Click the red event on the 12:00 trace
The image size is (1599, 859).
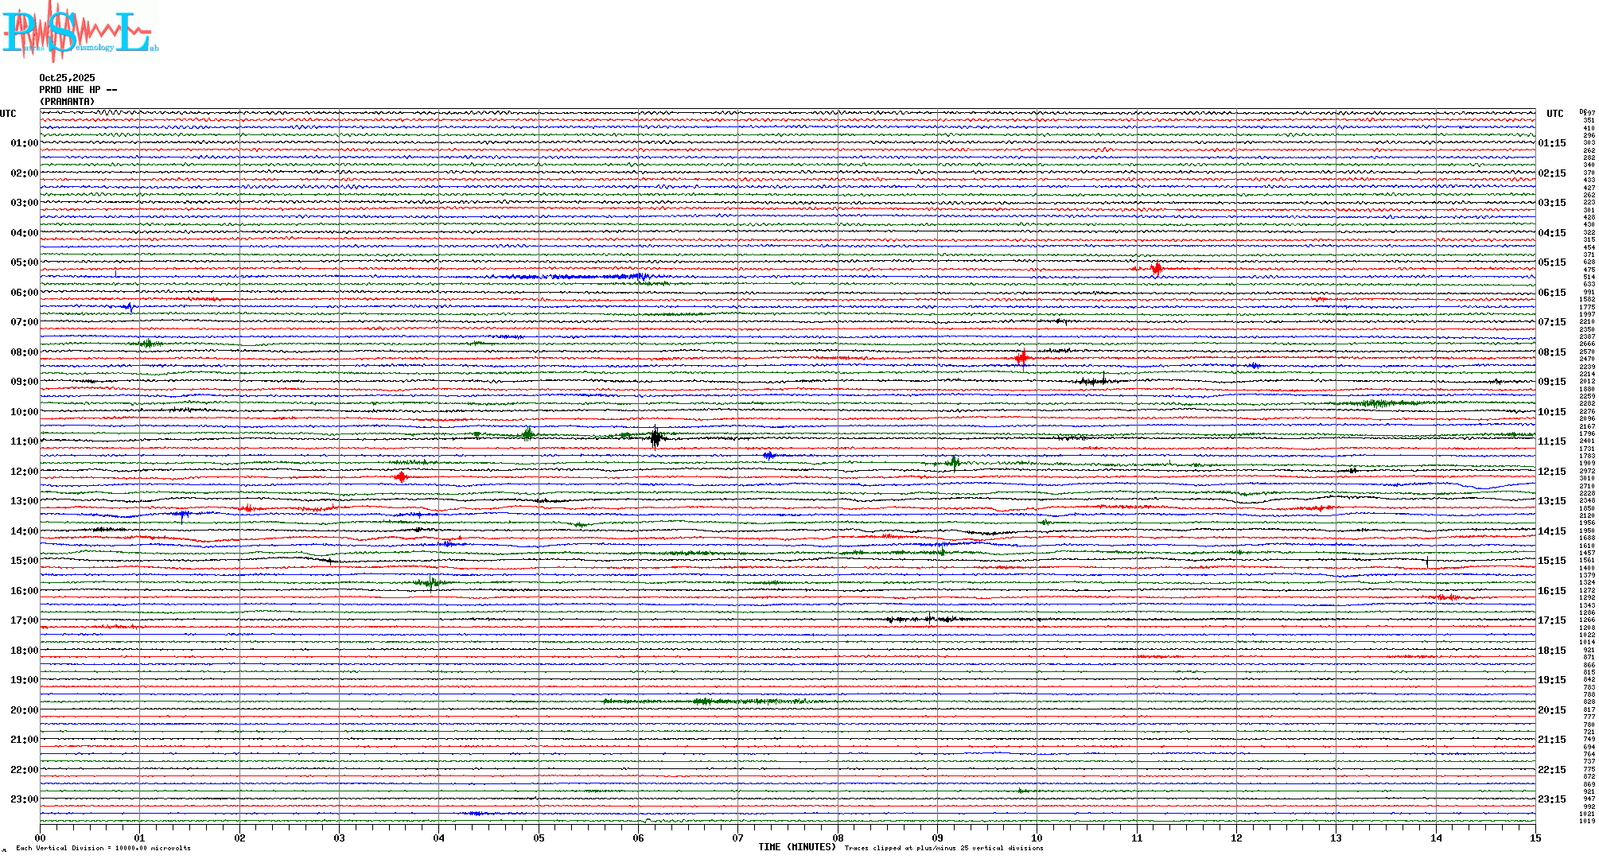[x=401, y=477]
